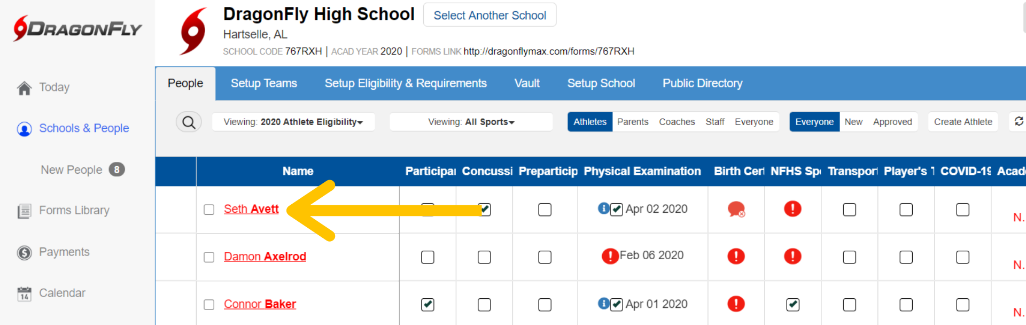Select the checkbox beside Seth Avett's name
Image resolution: width=1026 pixels, height=325 pixels.
(x=209, y=210)
